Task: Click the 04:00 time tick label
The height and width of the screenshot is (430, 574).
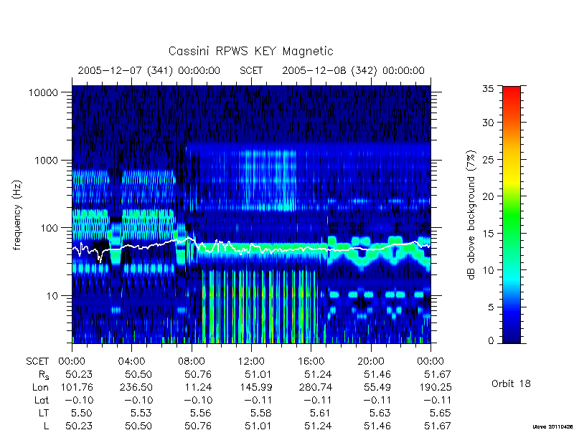Action: pos(131,361)
